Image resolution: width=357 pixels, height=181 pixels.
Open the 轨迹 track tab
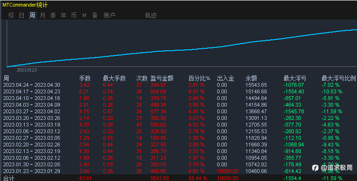[151, 15]
